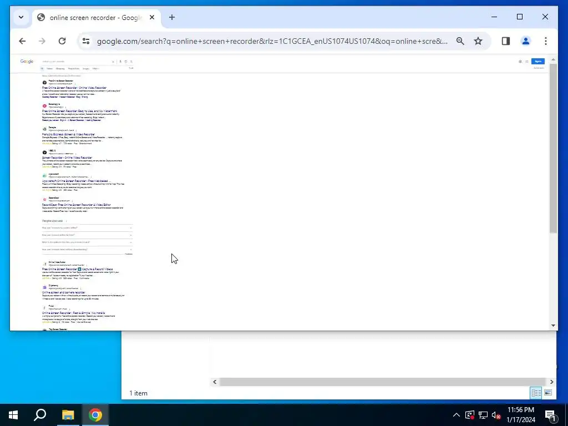568x426 pixels.
Task: Select the online screen recorder tab
Action: tap(95, 17)
